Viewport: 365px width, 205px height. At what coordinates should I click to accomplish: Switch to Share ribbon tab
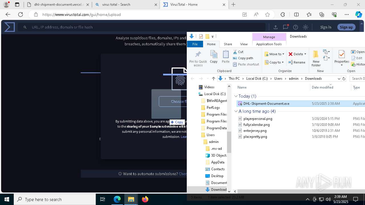click(x=228, y=44)
